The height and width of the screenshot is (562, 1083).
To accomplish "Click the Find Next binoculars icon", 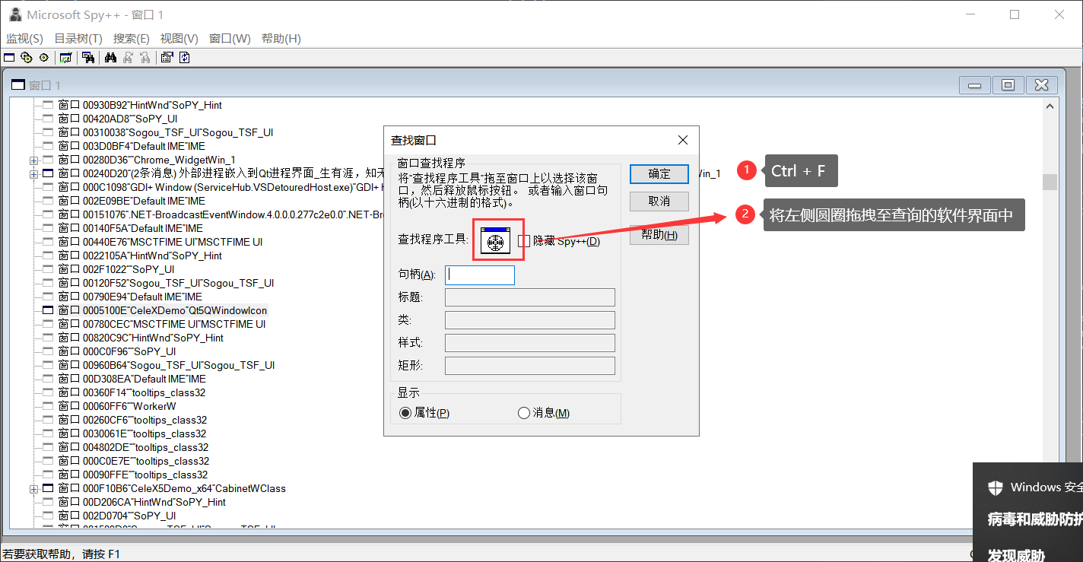I will click(127, 57).
